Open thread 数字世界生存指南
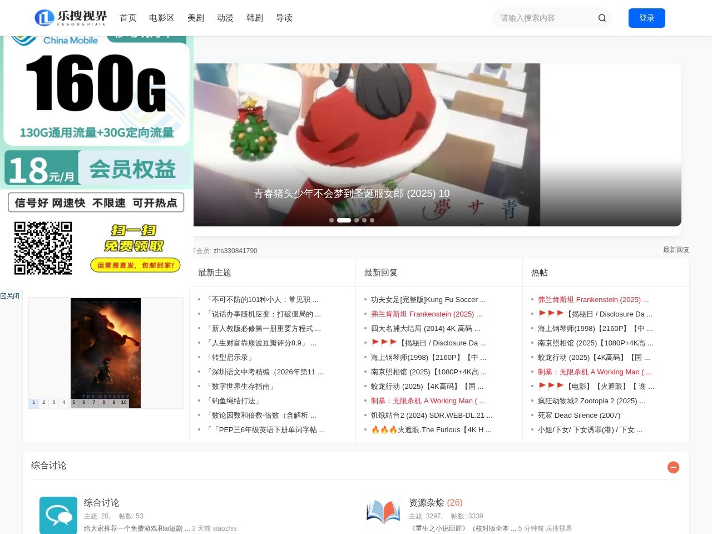 pyautogui.click(x=241, y=386)
